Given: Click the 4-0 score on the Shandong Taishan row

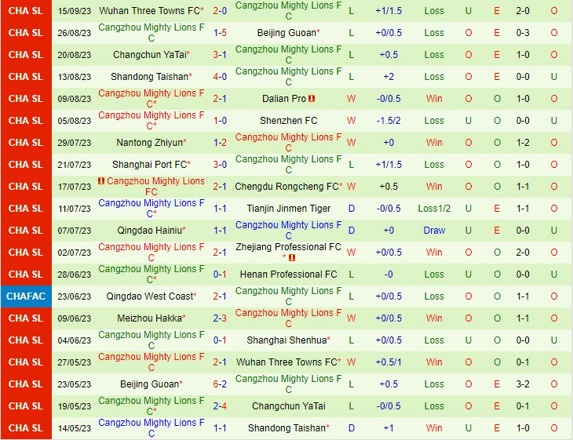Looking at the screenshot, I should tap(220, 77).
